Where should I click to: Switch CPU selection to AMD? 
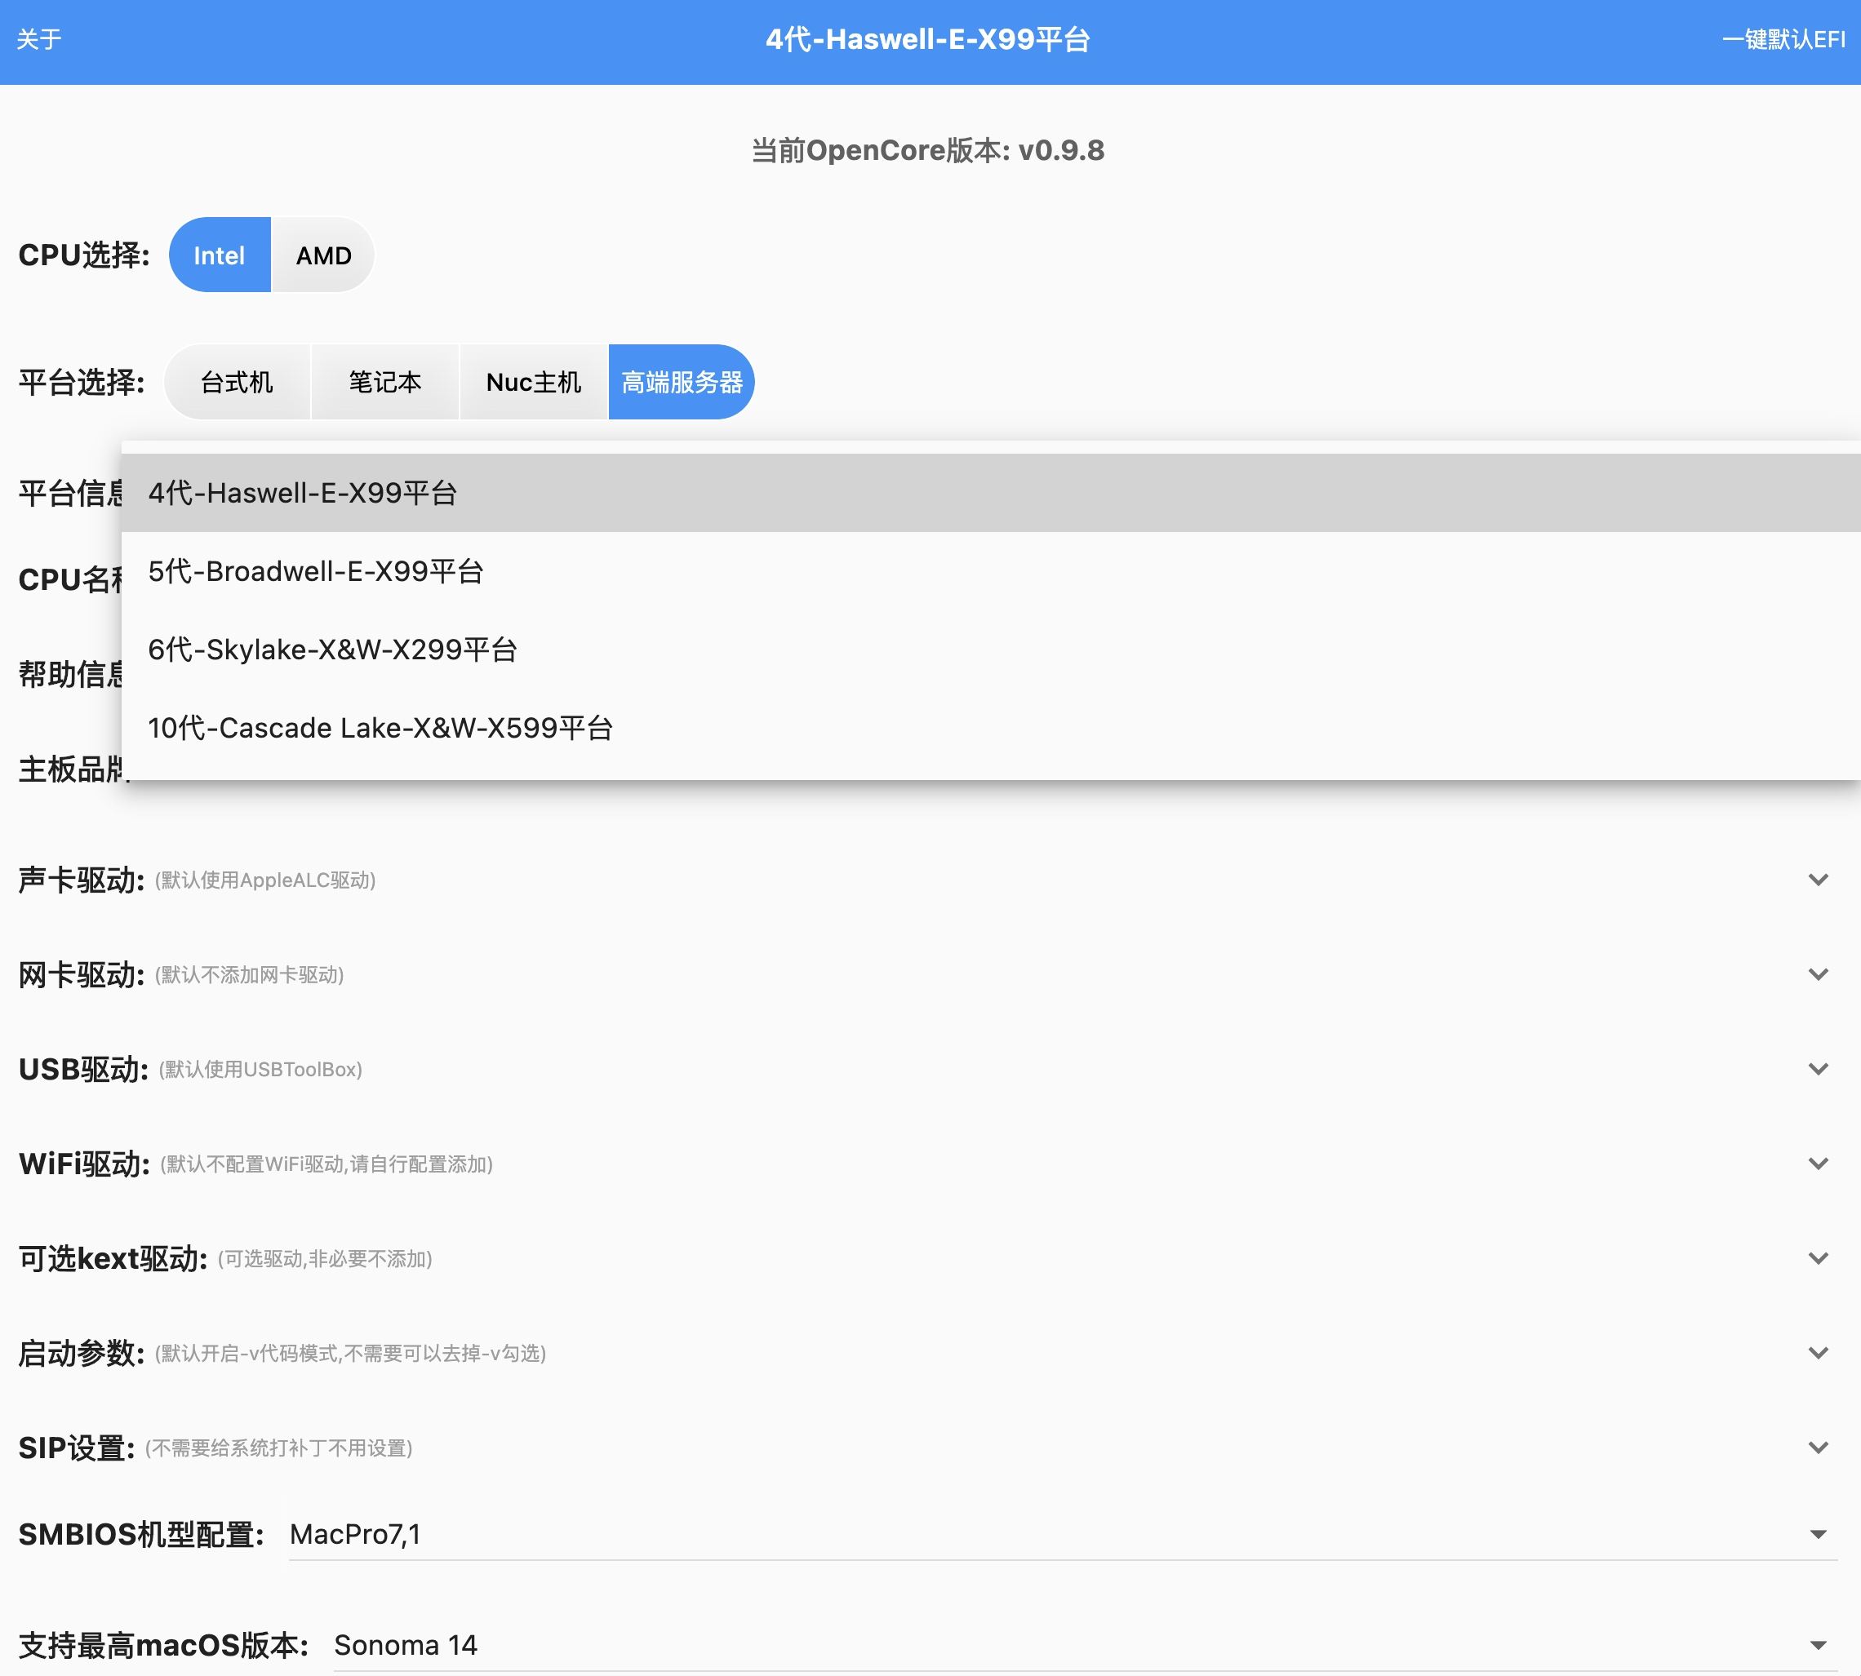(323, 255)
